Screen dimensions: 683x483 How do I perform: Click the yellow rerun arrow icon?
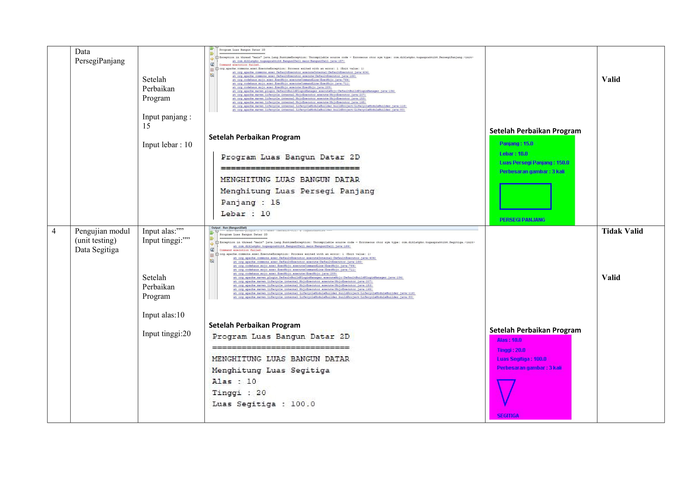pyautogui.click(x=212, y=59)
